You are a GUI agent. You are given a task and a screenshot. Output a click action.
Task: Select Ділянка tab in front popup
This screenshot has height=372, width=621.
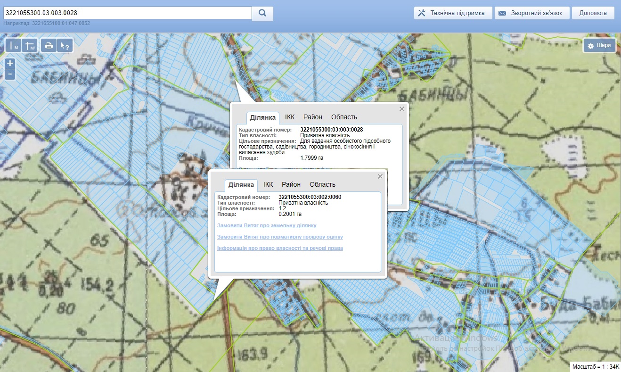pos(241,185)
